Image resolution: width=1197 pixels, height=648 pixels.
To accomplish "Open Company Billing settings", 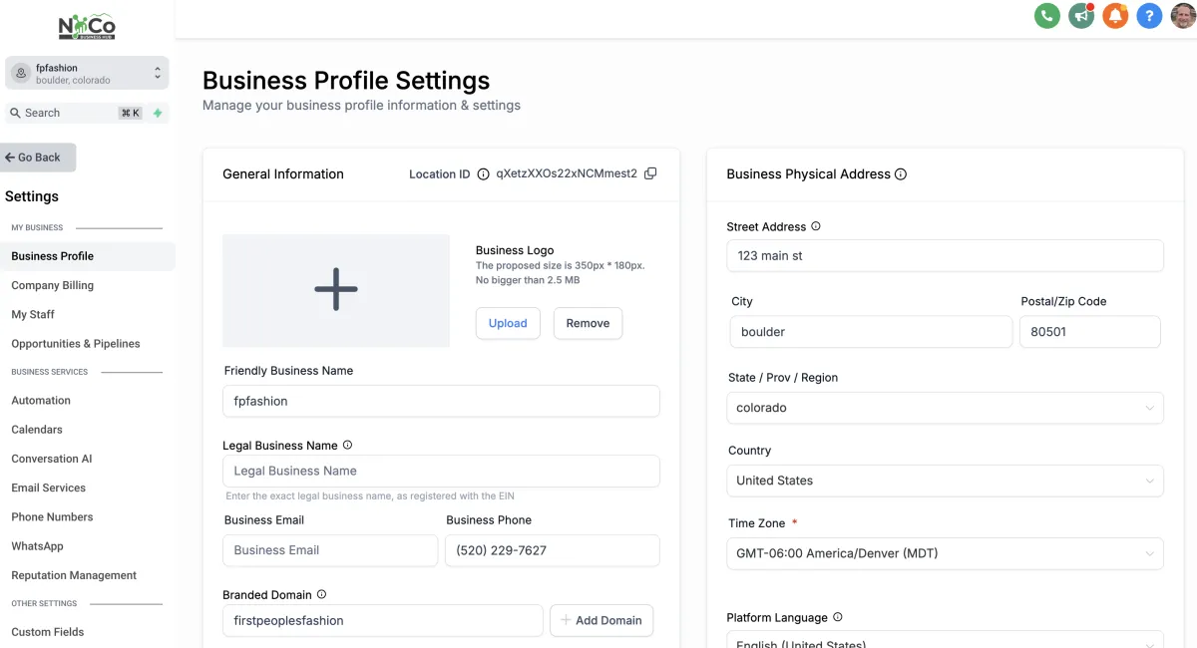I will coord(53,285).
